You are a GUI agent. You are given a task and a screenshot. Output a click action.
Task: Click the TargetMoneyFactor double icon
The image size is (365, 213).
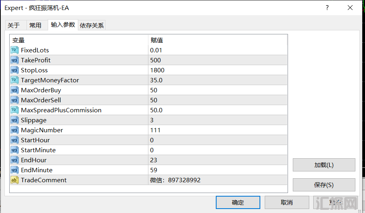tap(14, 80)
